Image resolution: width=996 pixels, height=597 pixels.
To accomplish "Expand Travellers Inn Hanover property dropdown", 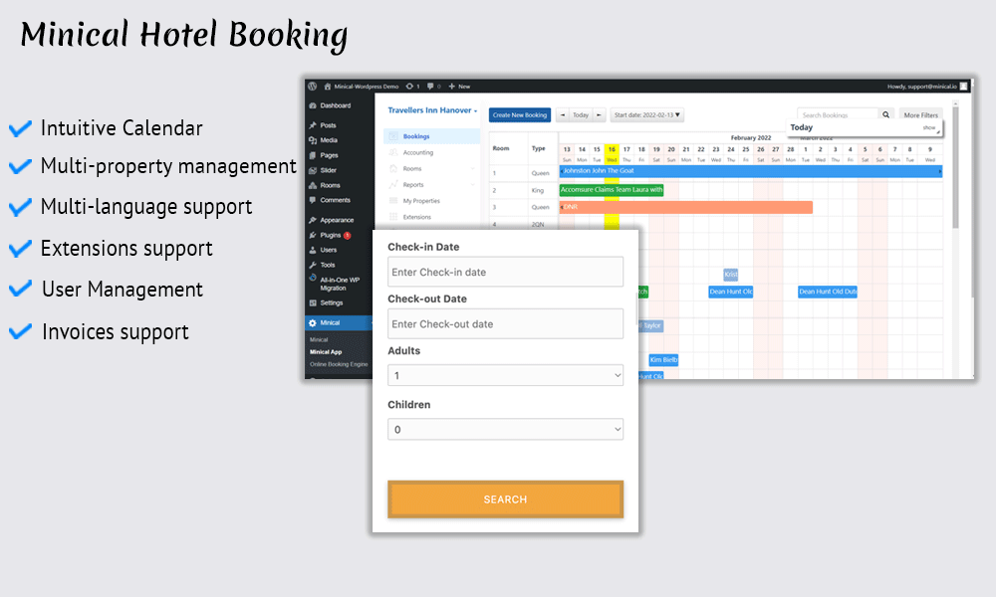I will click(432, 110).
